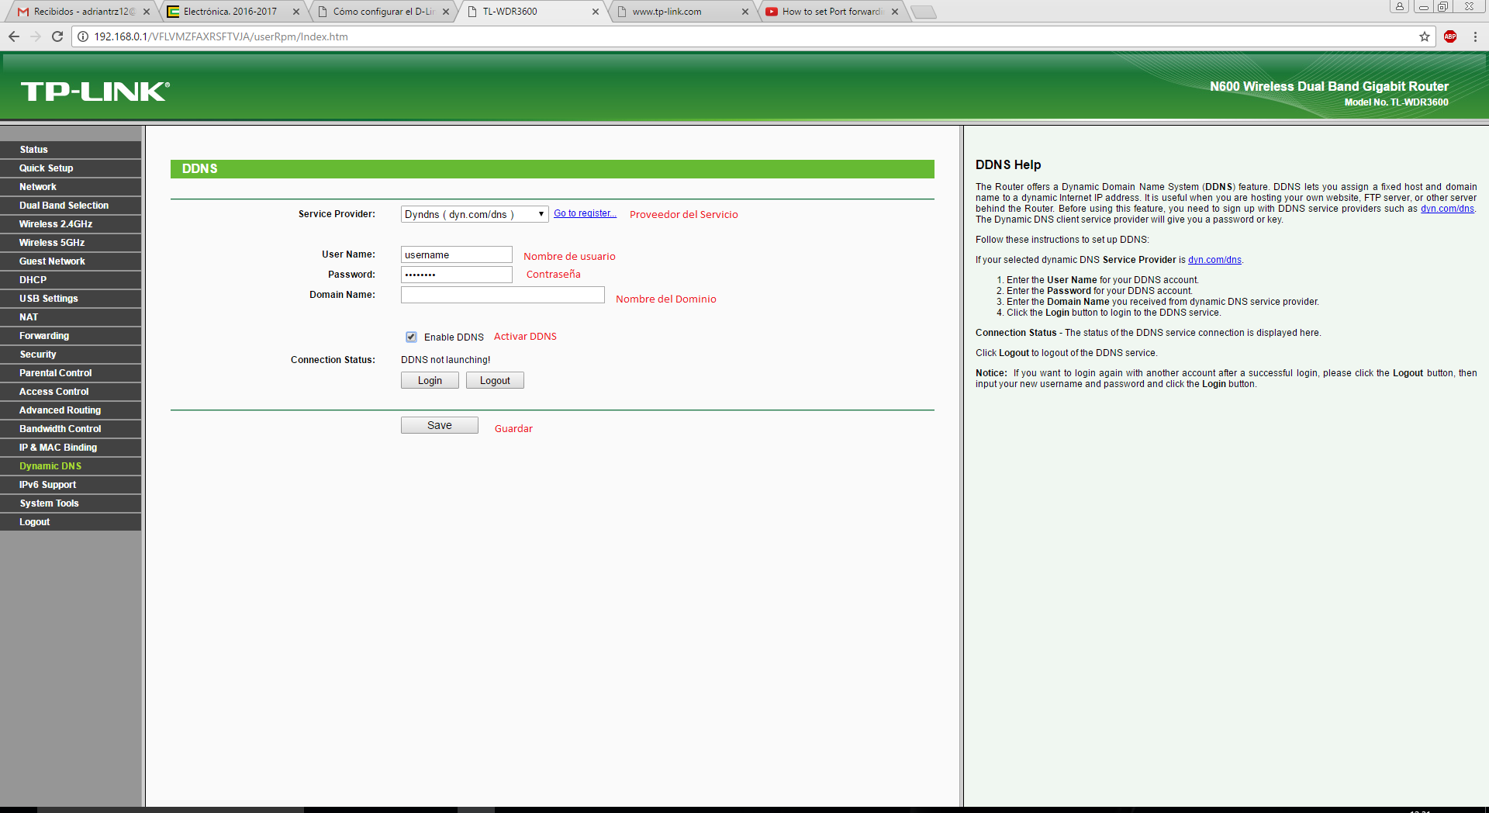
Task: Open NAT menu item
Action: pos(71,317)
